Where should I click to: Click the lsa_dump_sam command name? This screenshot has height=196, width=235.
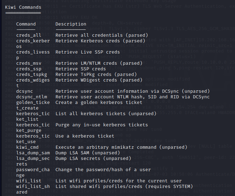tap(33, 153)
